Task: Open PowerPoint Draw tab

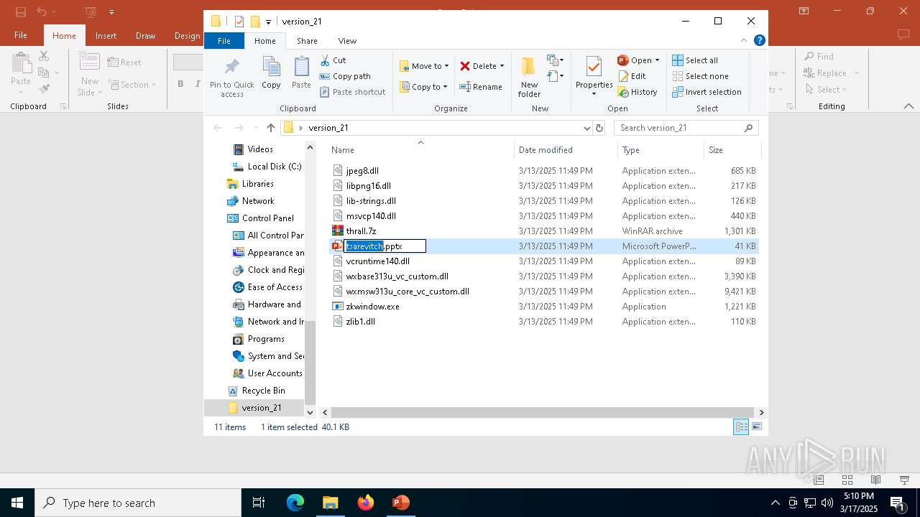Action: [x=145, y=36]
